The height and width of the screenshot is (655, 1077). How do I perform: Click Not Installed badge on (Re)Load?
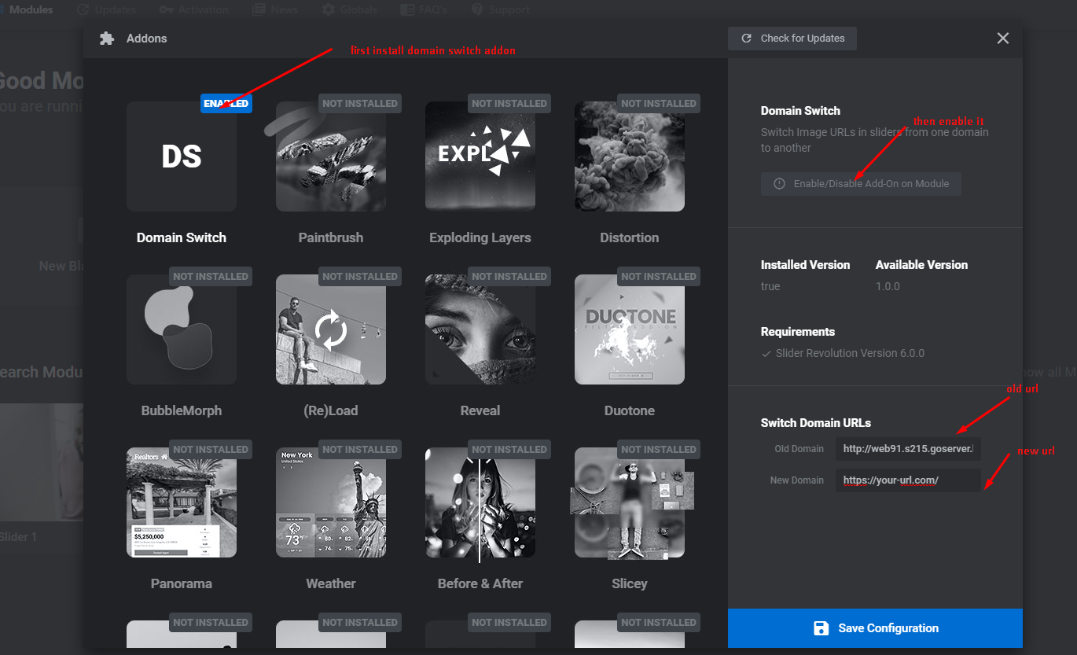[360, 276]
